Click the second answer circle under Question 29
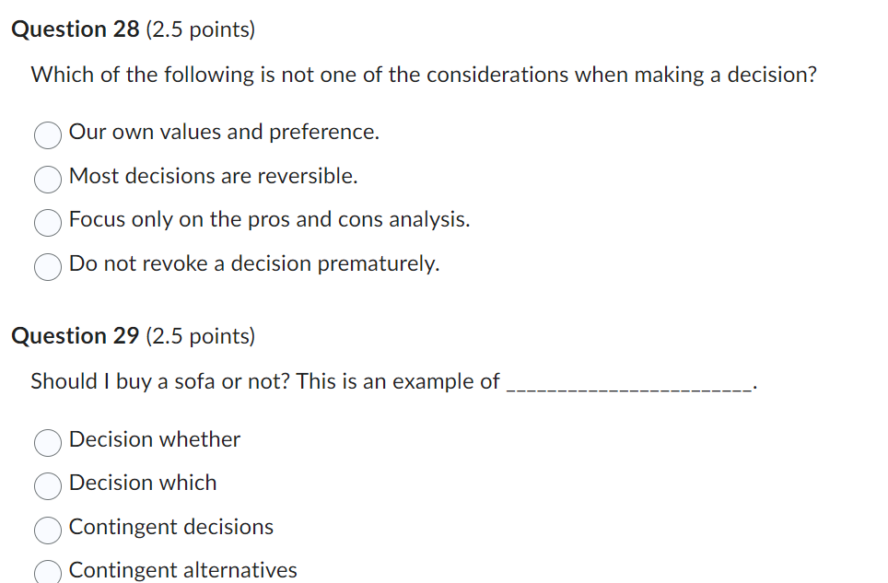Screen dimensions: 888x583 (47, 486)
